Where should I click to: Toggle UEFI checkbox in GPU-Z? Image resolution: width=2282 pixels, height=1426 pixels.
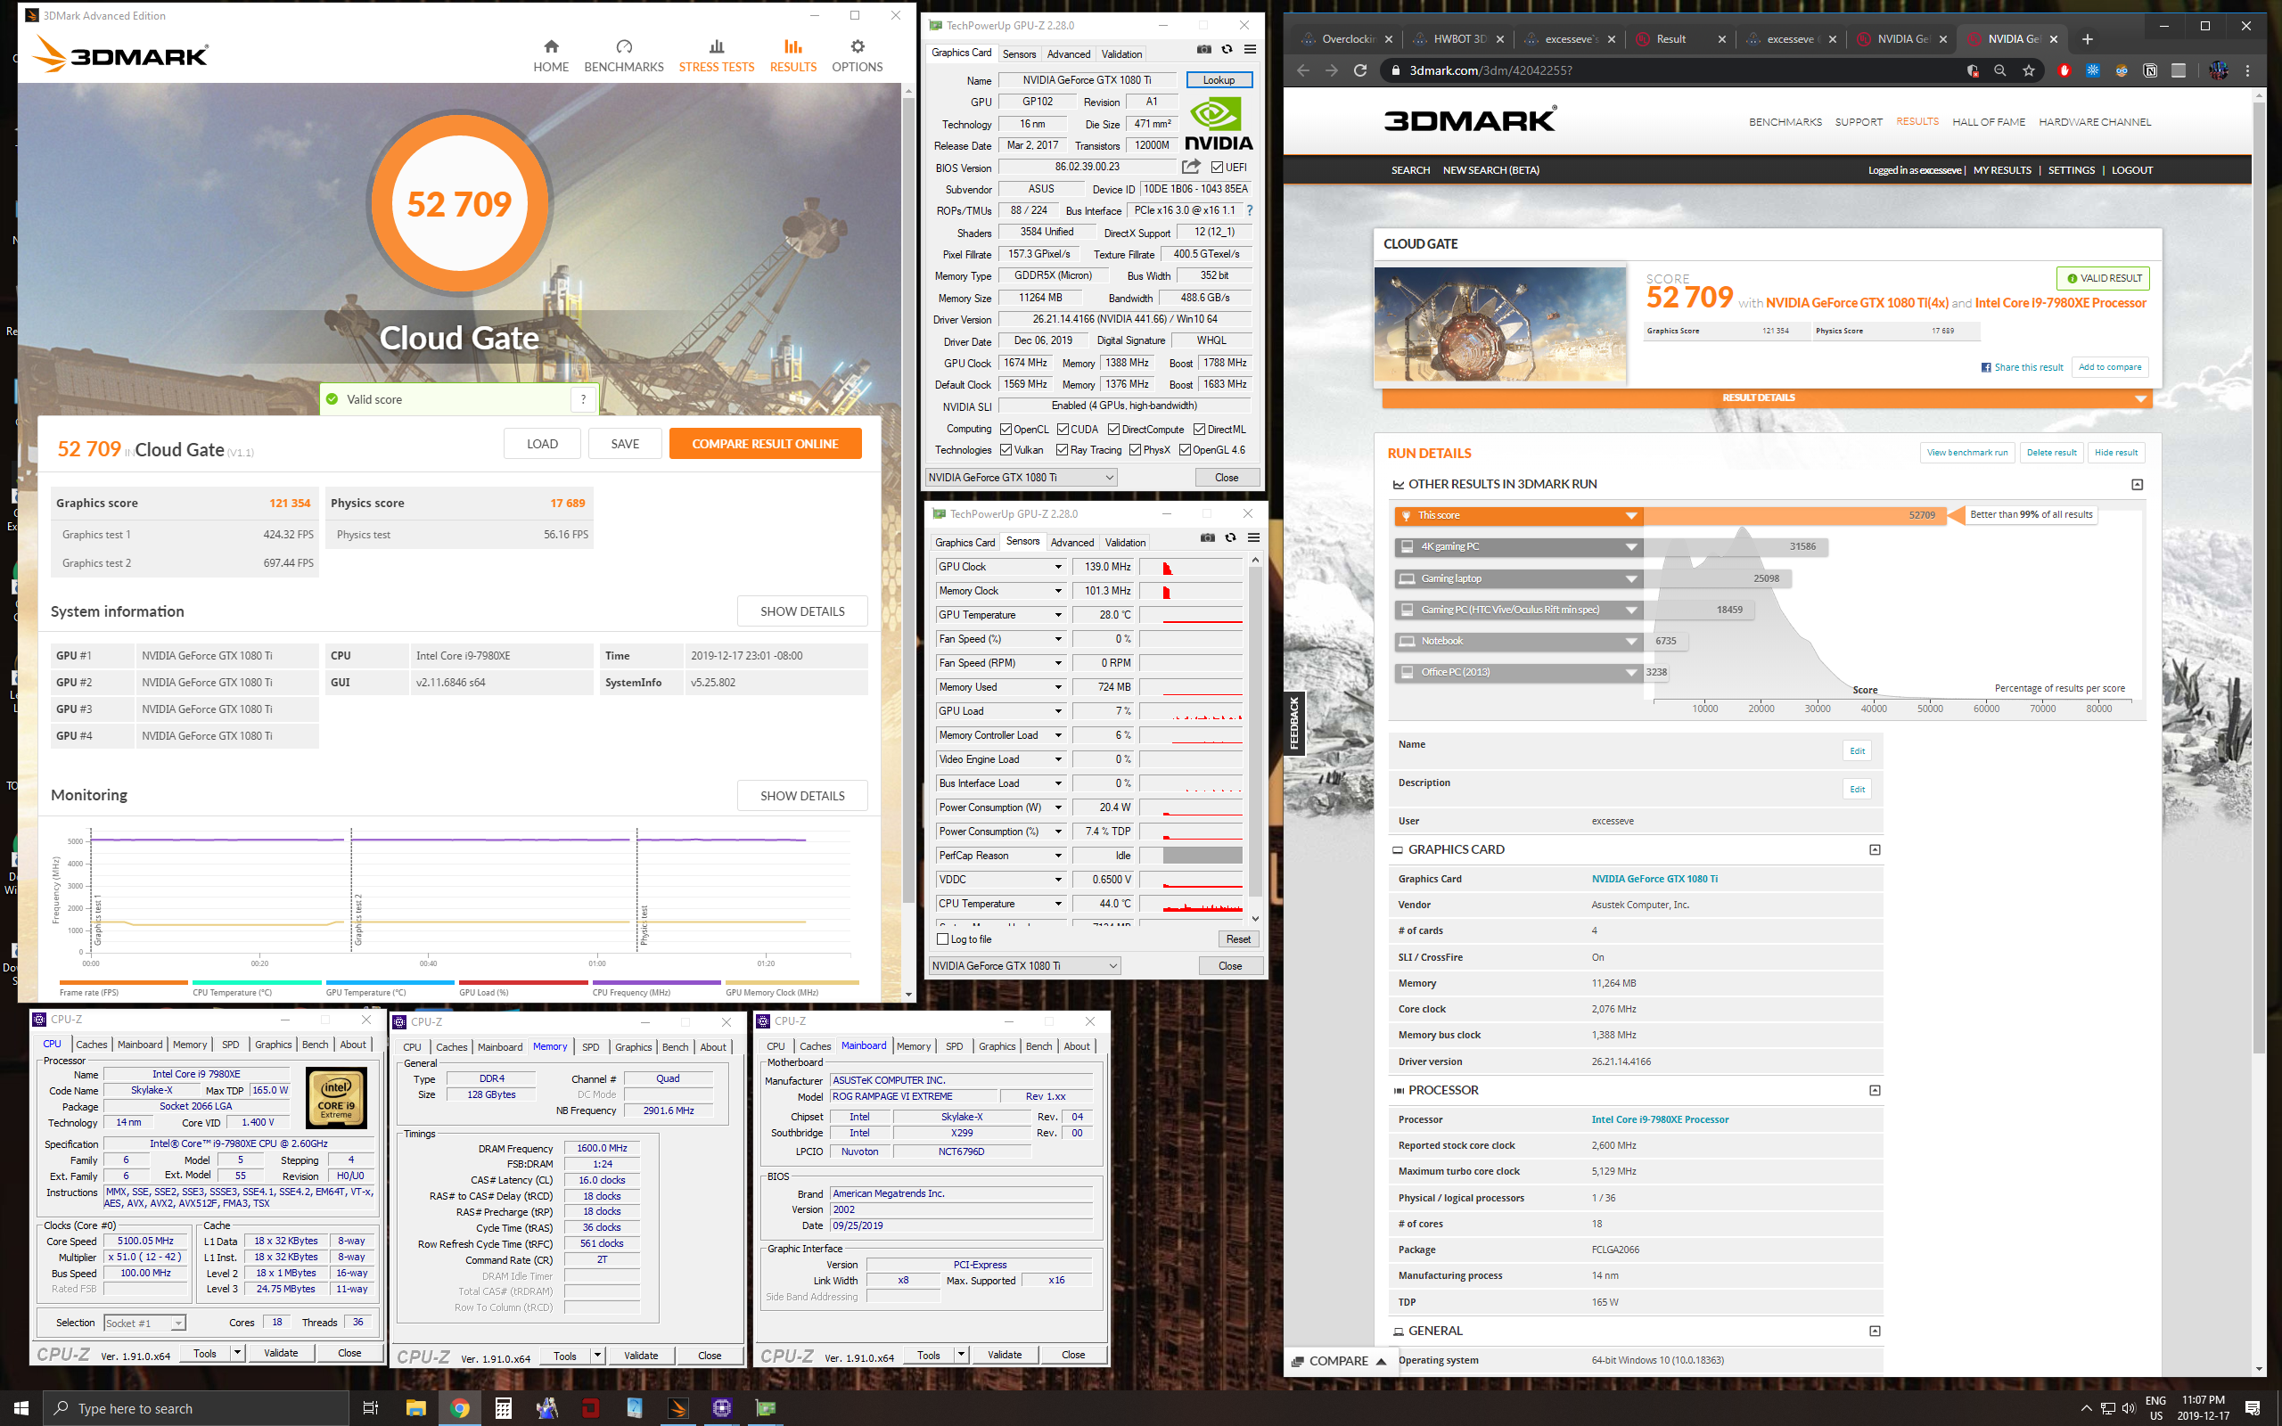click(1218, 167)
